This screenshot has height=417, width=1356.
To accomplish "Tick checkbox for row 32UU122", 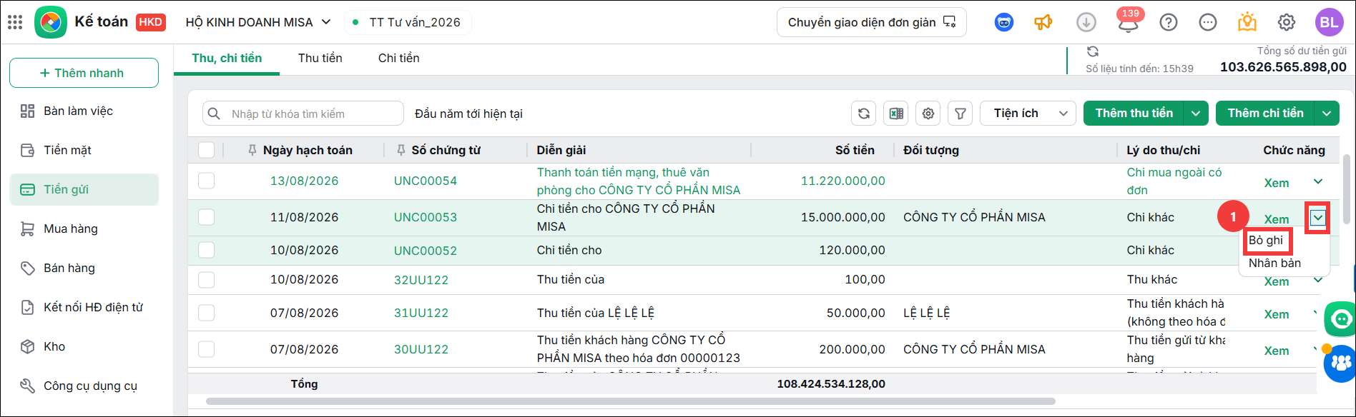I will click(206, 279).
